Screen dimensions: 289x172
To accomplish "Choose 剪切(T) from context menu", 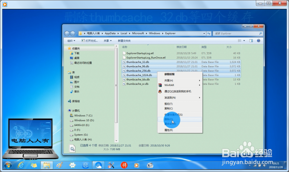I will (x=180, y=104).
